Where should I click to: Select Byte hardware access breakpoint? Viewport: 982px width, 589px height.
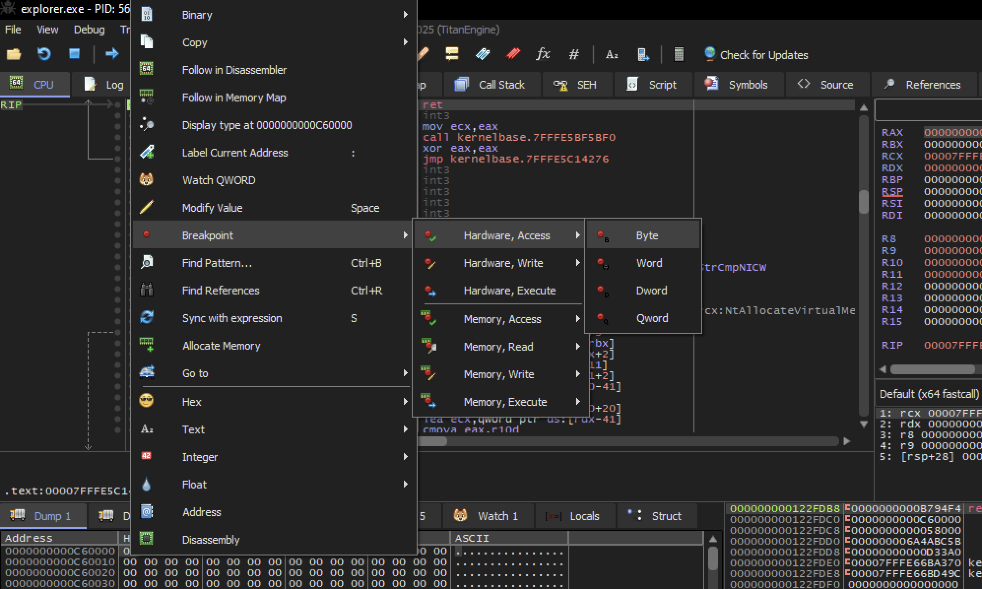click(643, 235)
